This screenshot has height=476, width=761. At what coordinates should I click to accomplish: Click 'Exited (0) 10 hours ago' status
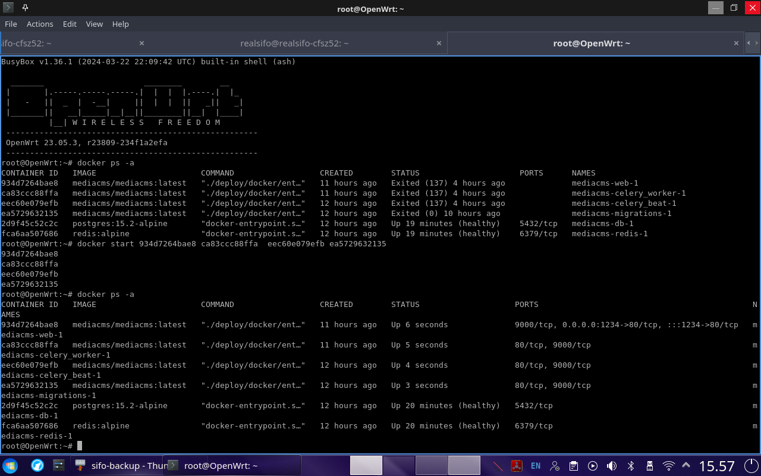point(446,214)
